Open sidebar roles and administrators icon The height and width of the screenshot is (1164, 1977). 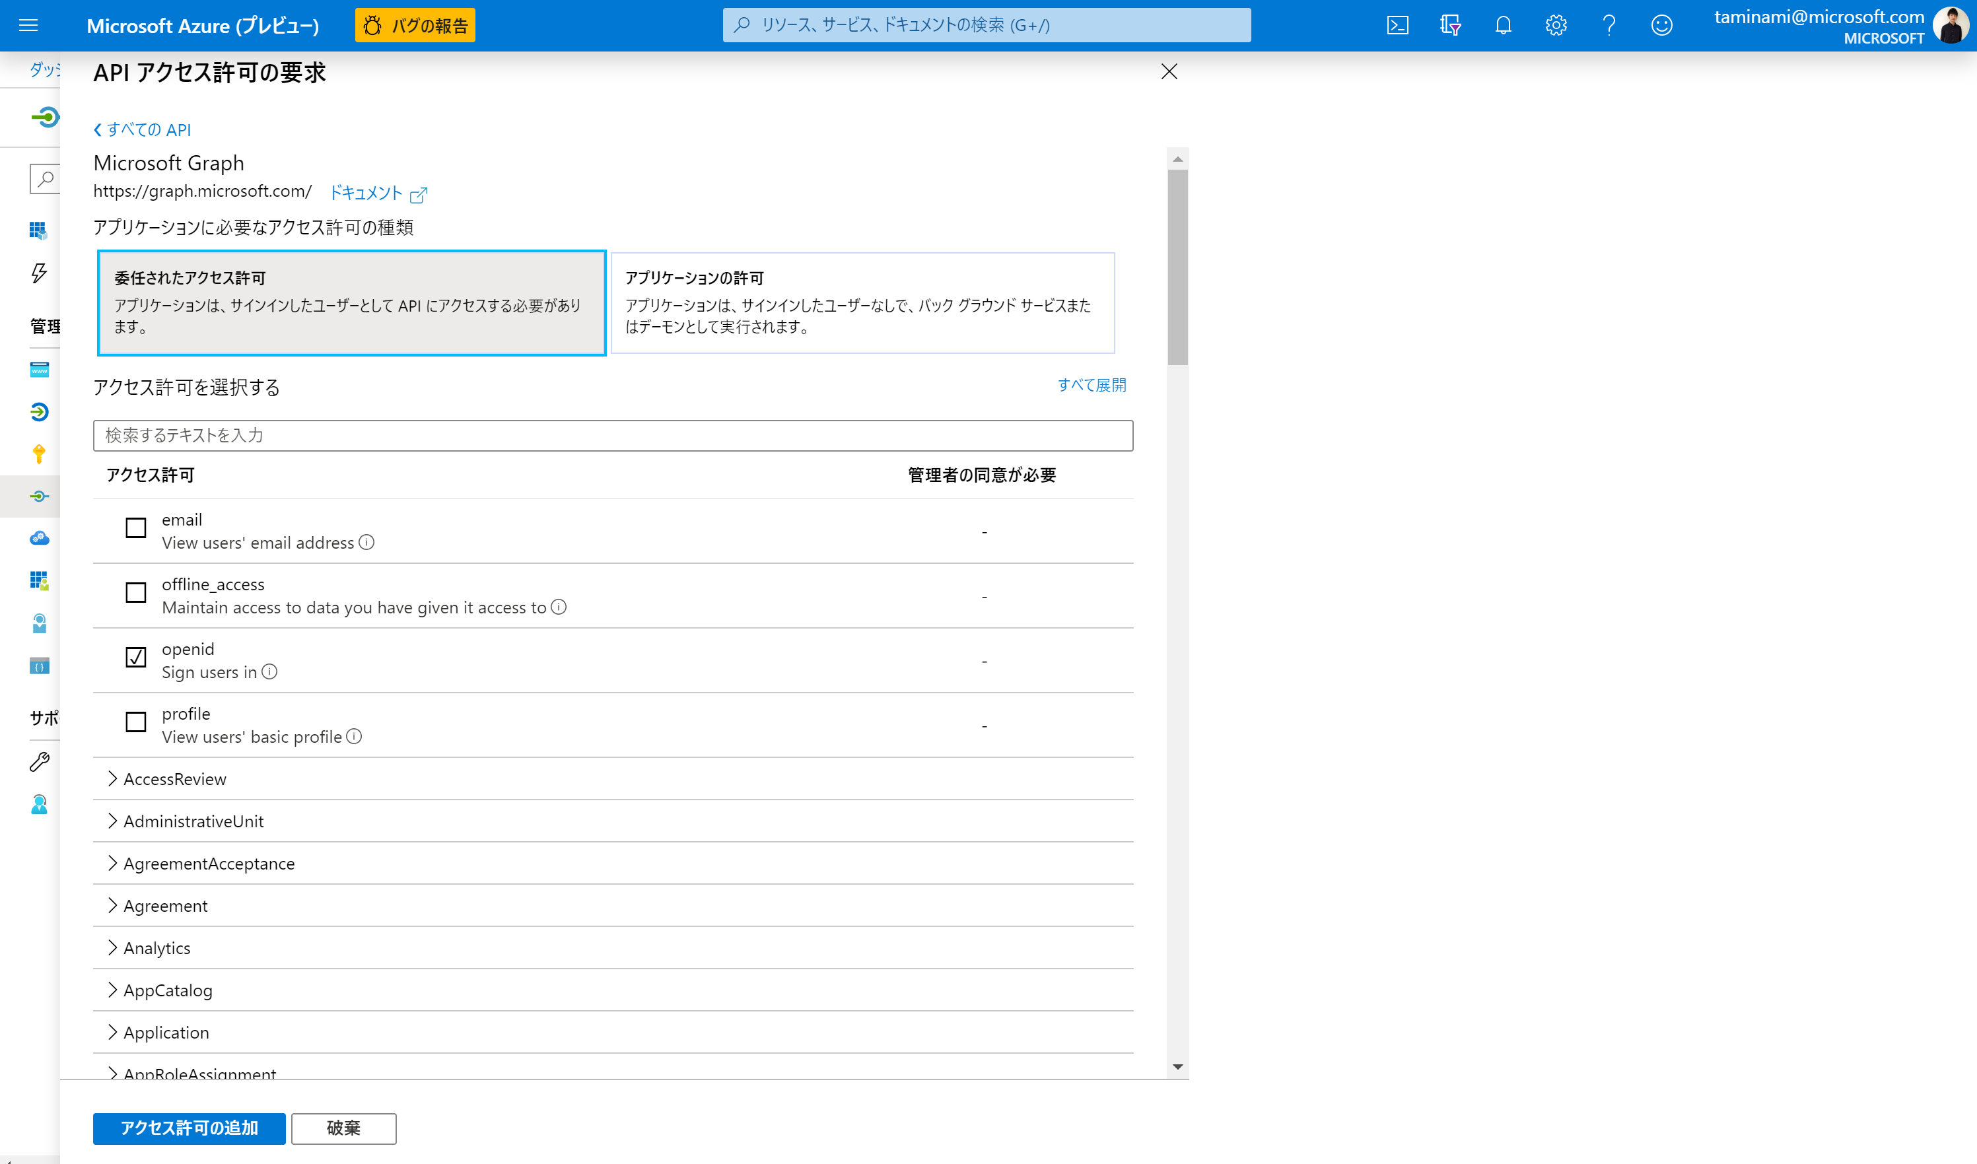[39, 623]
